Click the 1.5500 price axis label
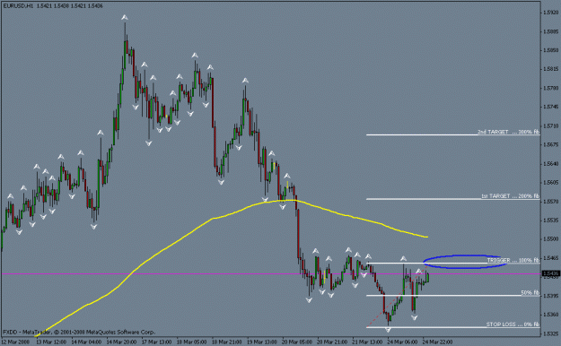 pyautogui.click(x=550, y=238)
